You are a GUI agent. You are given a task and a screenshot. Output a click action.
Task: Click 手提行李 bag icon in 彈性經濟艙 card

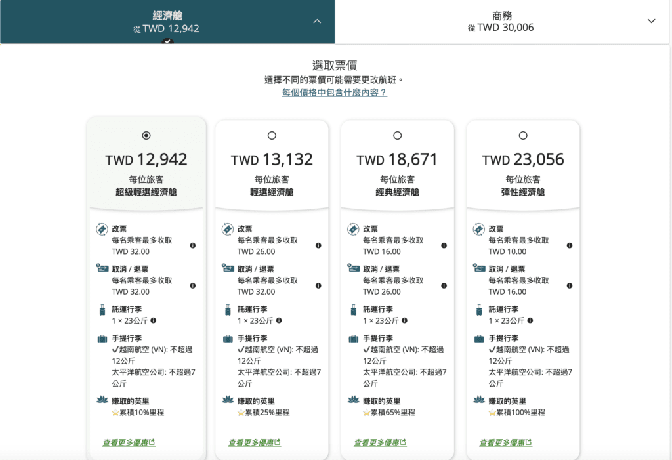click(478, 339)
